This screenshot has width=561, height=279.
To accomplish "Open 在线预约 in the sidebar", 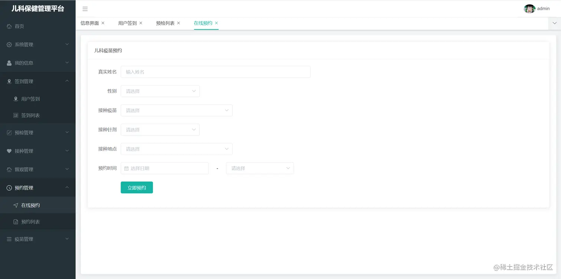I will tap(38, 205).
